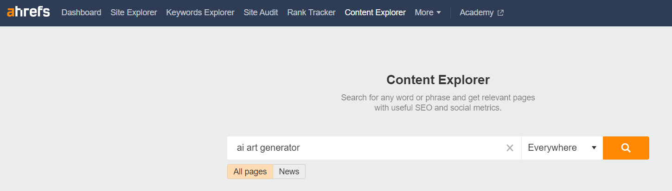Switch to the All pages filter
Viewport: 672px width, 191px height.
point(250,172)
